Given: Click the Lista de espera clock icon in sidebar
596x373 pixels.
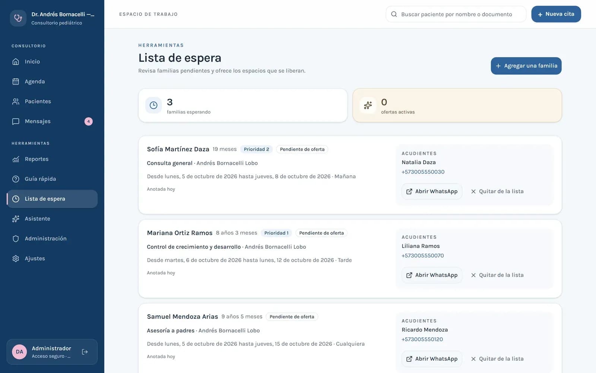Looking at the screenshot, I should coord(16,199).
